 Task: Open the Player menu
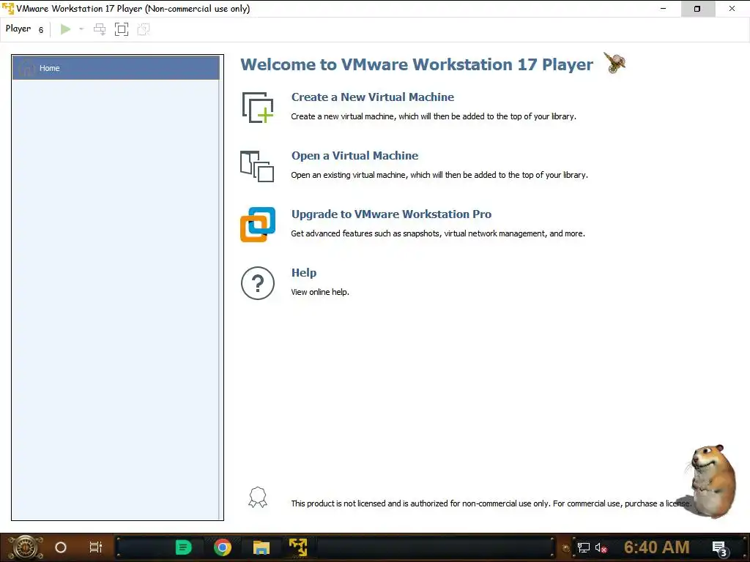tap(24, 29)
